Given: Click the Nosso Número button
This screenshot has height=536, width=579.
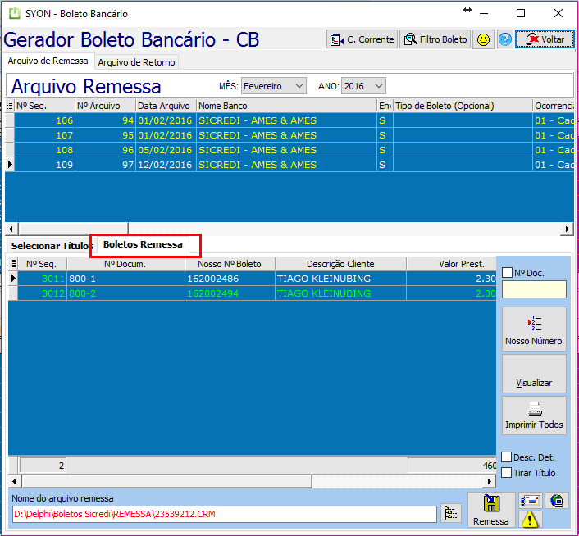Looking at the screenshot, I should 534,329.
